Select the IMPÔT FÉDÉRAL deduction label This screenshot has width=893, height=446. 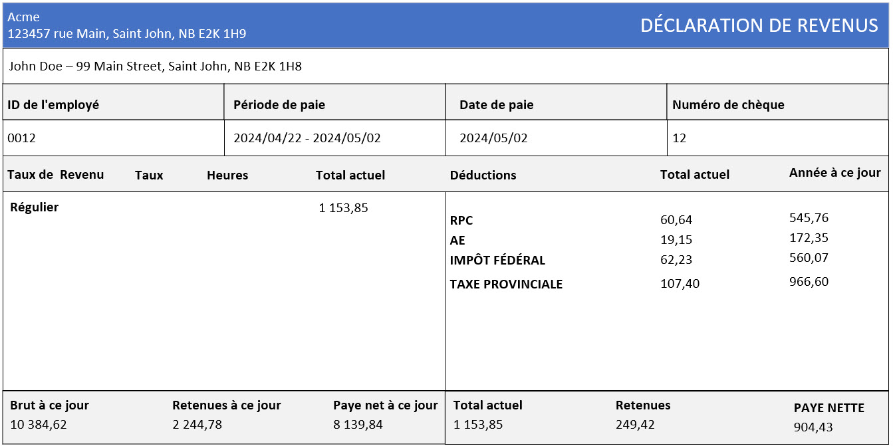pyautogui.click(x=497, y=261)
